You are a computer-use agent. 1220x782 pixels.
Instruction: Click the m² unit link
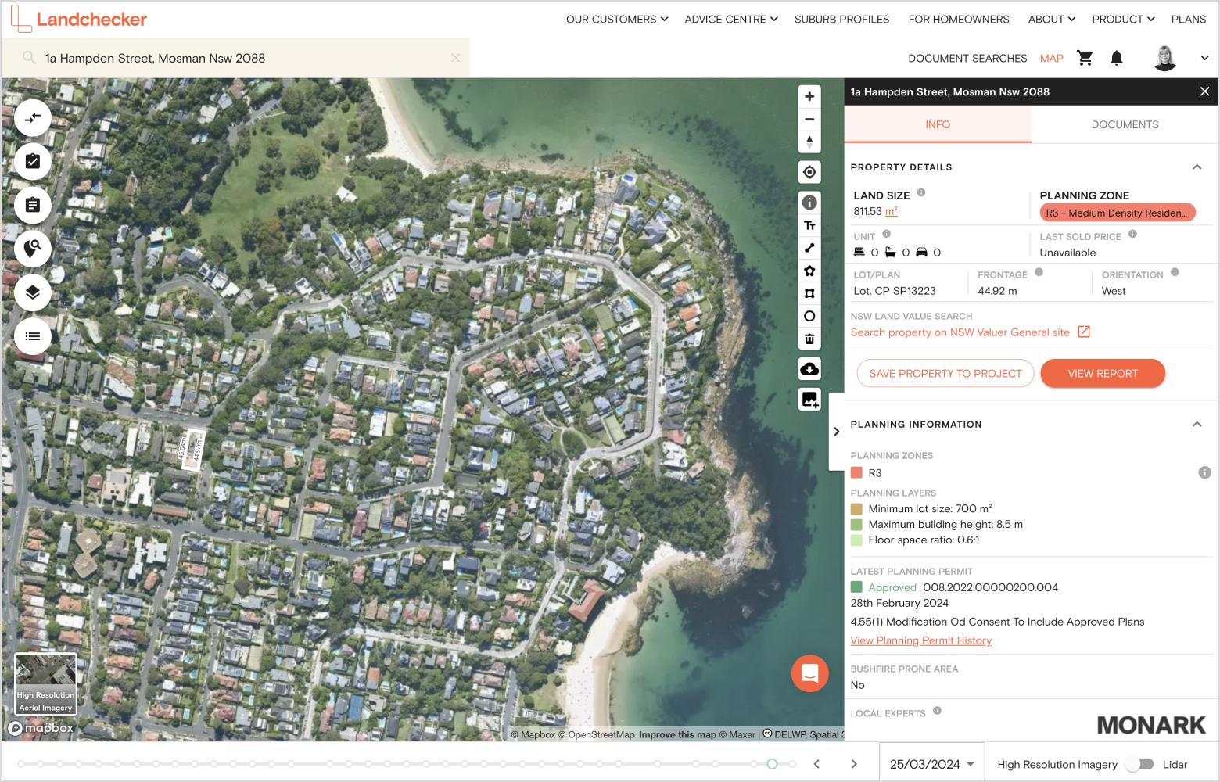tap(891, 211)
